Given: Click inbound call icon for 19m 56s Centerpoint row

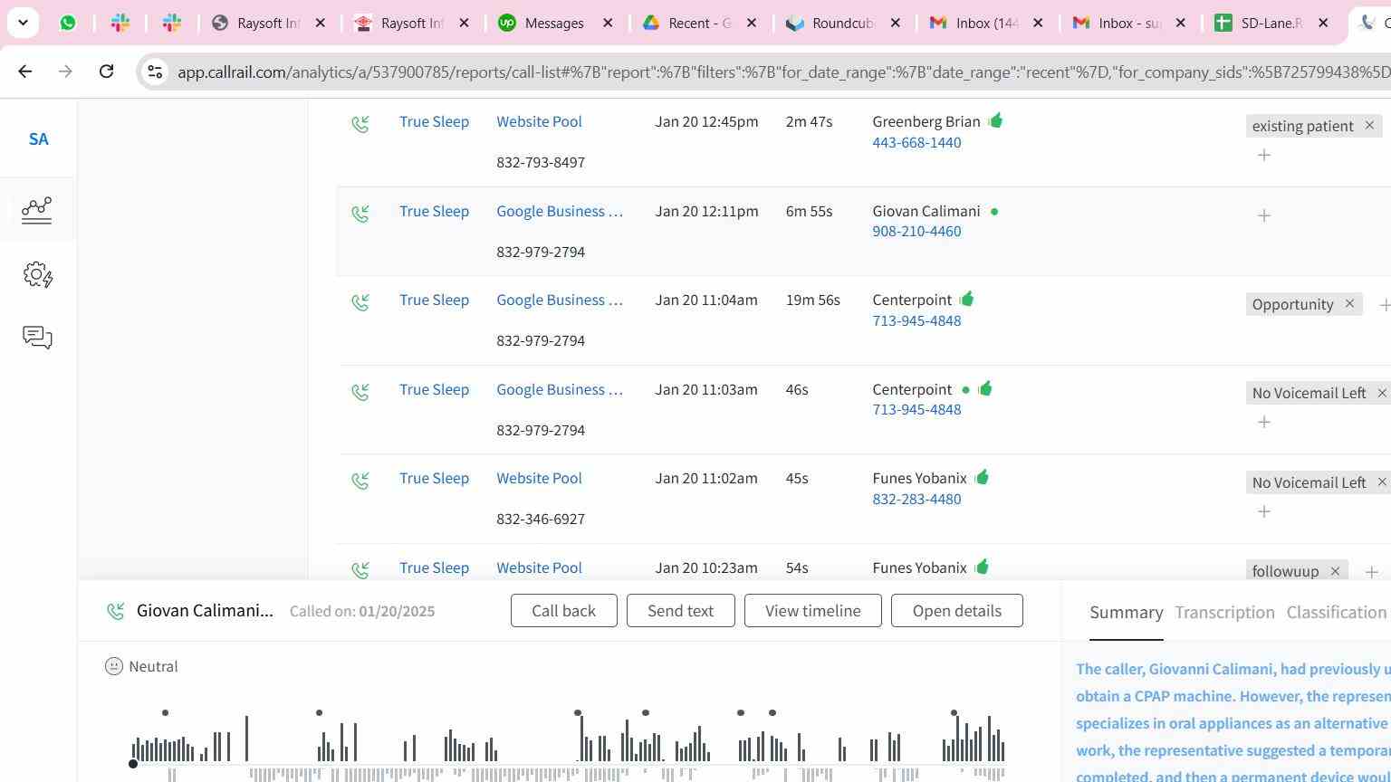Looking at the screenshot, I should pos(360,301).
